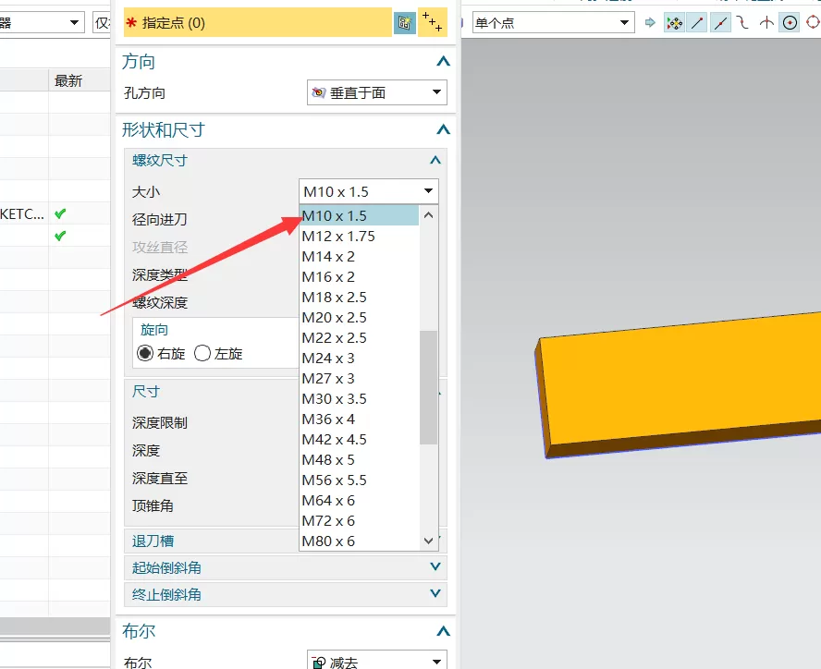Choose M14 x 2 from the list

(x=359, y=257)
